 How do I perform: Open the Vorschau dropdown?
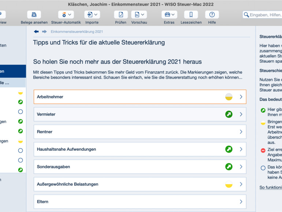(139, 15)
